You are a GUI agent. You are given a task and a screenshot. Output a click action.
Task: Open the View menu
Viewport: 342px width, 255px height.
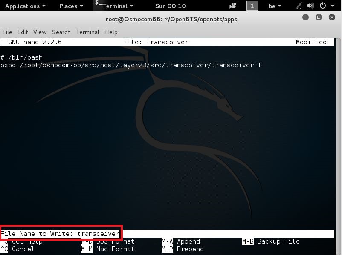pyautogui.click(x=40, y=32)
